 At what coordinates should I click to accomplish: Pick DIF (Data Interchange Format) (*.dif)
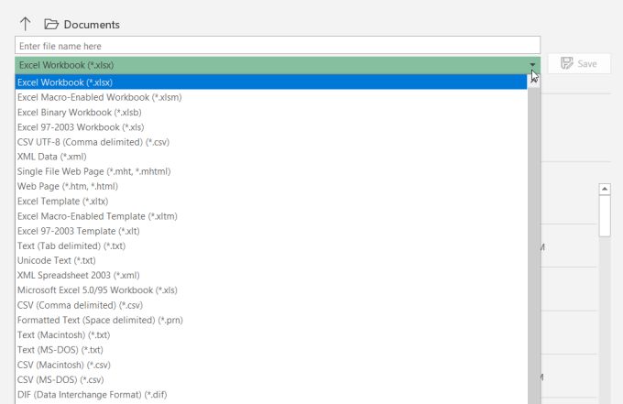tap(271, 395)
